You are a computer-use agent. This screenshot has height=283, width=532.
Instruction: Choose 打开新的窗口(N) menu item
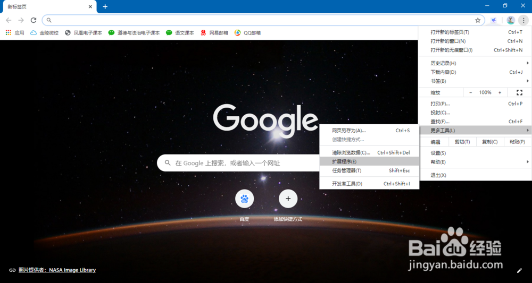coord(475,41)
